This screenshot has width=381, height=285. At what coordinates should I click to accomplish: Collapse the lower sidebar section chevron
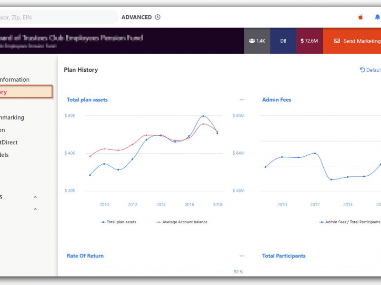[x=35, y=209]
